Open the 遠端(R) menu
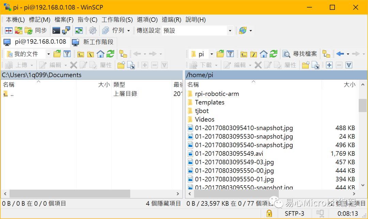 [x=171, y=20]
